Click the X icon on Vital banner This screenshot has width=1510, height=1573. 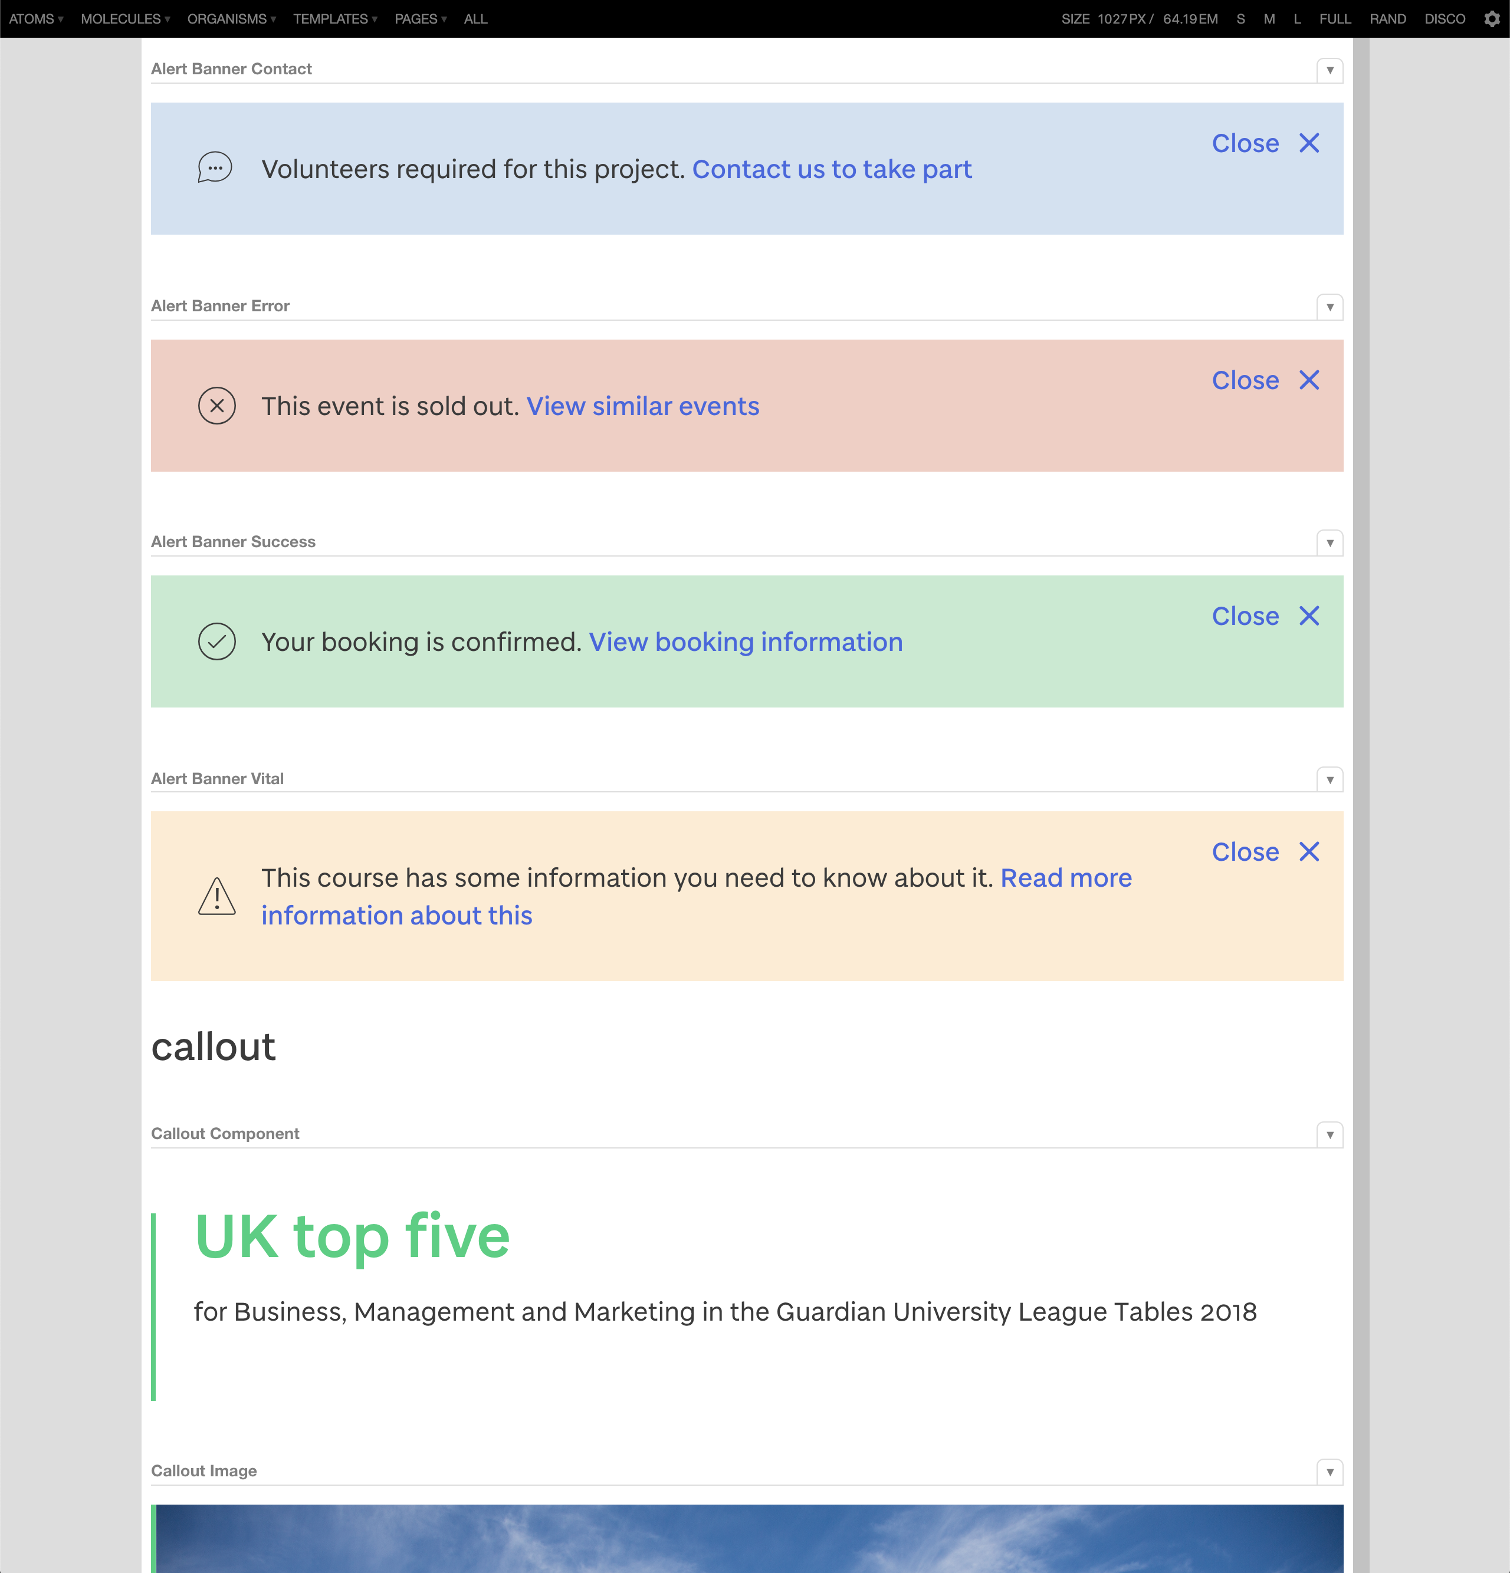point(1308,851)
